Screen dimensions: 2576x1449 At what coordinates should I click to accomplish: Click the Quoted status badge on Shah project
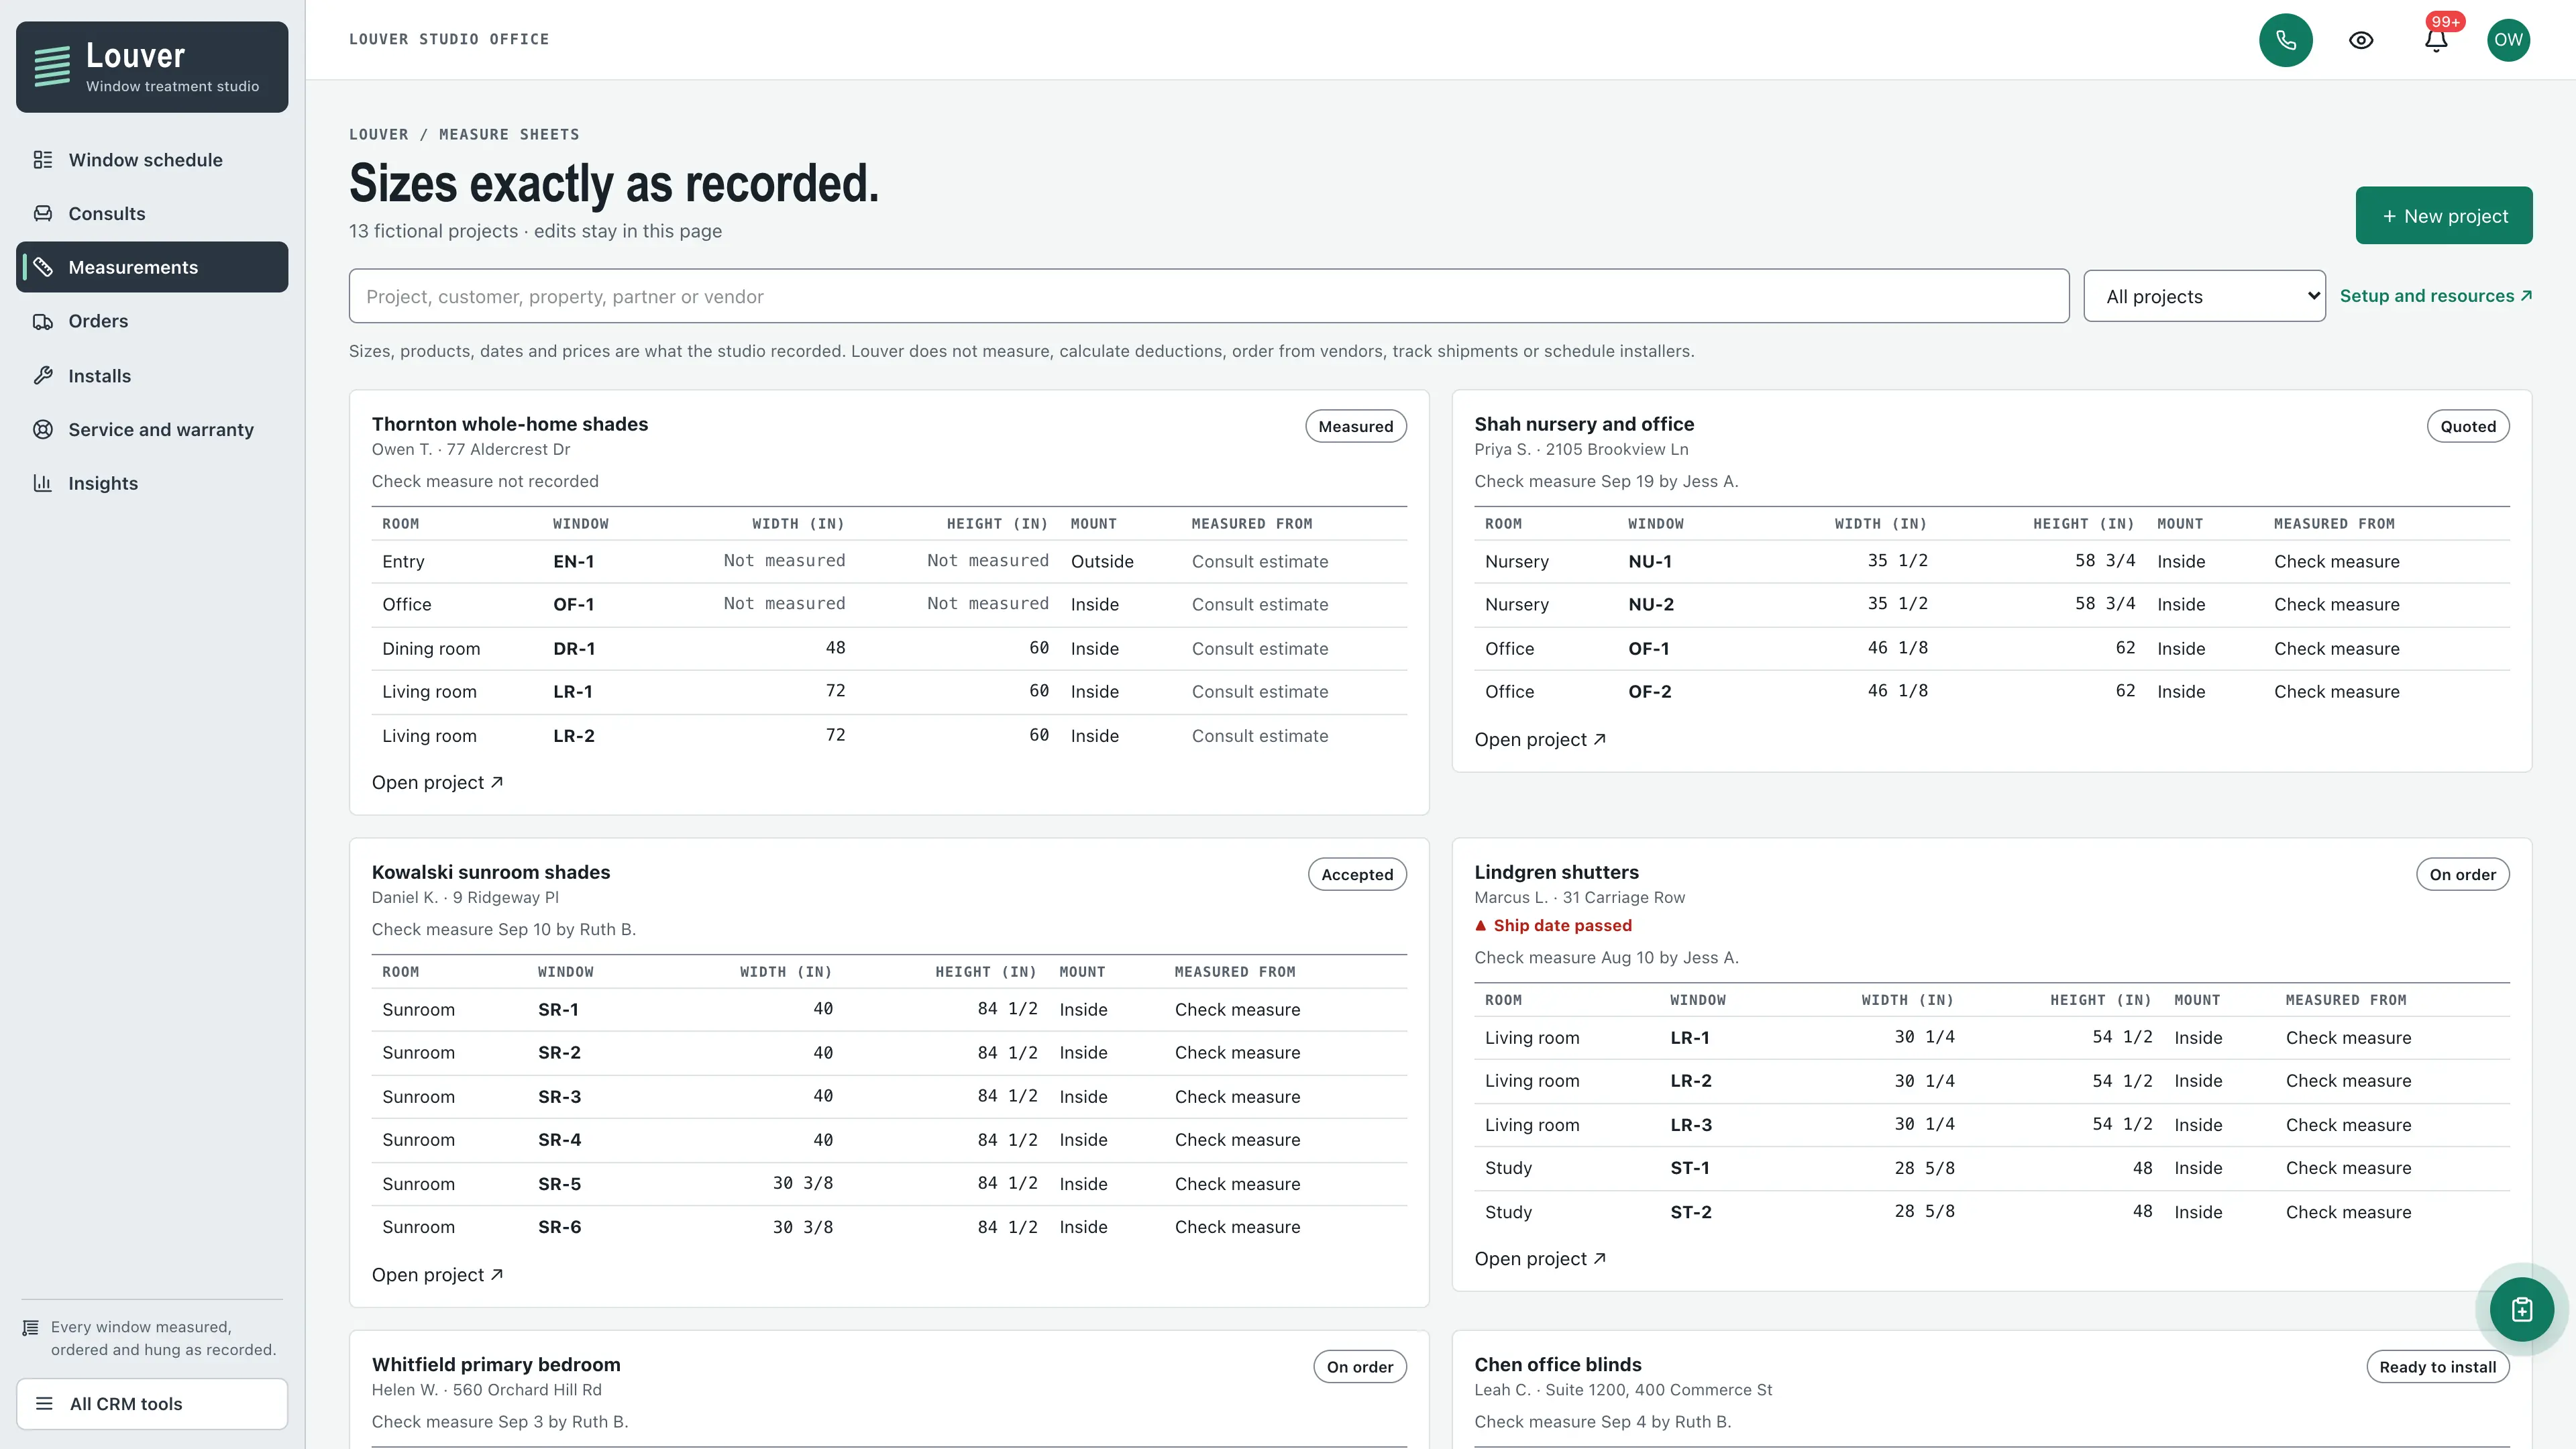(x=2468, y=426)
